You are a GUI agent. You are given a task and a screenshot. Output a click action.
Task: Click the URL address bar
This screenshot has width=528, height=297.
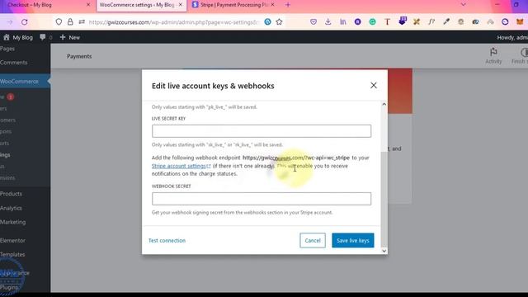coord(173,22)
